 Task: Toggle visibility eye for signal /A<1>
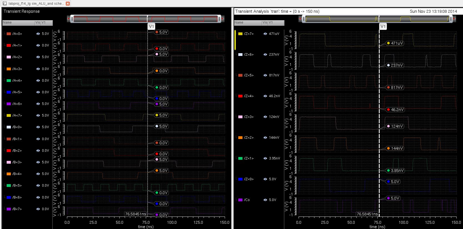(38, 45)
